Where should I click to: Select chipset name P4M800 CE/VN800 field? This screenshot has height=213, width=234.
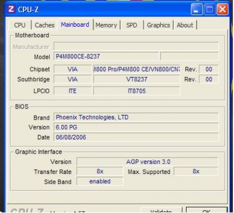point(136,69)
